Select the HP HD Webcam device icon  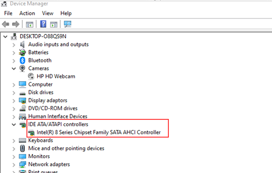tap(31, 76)
